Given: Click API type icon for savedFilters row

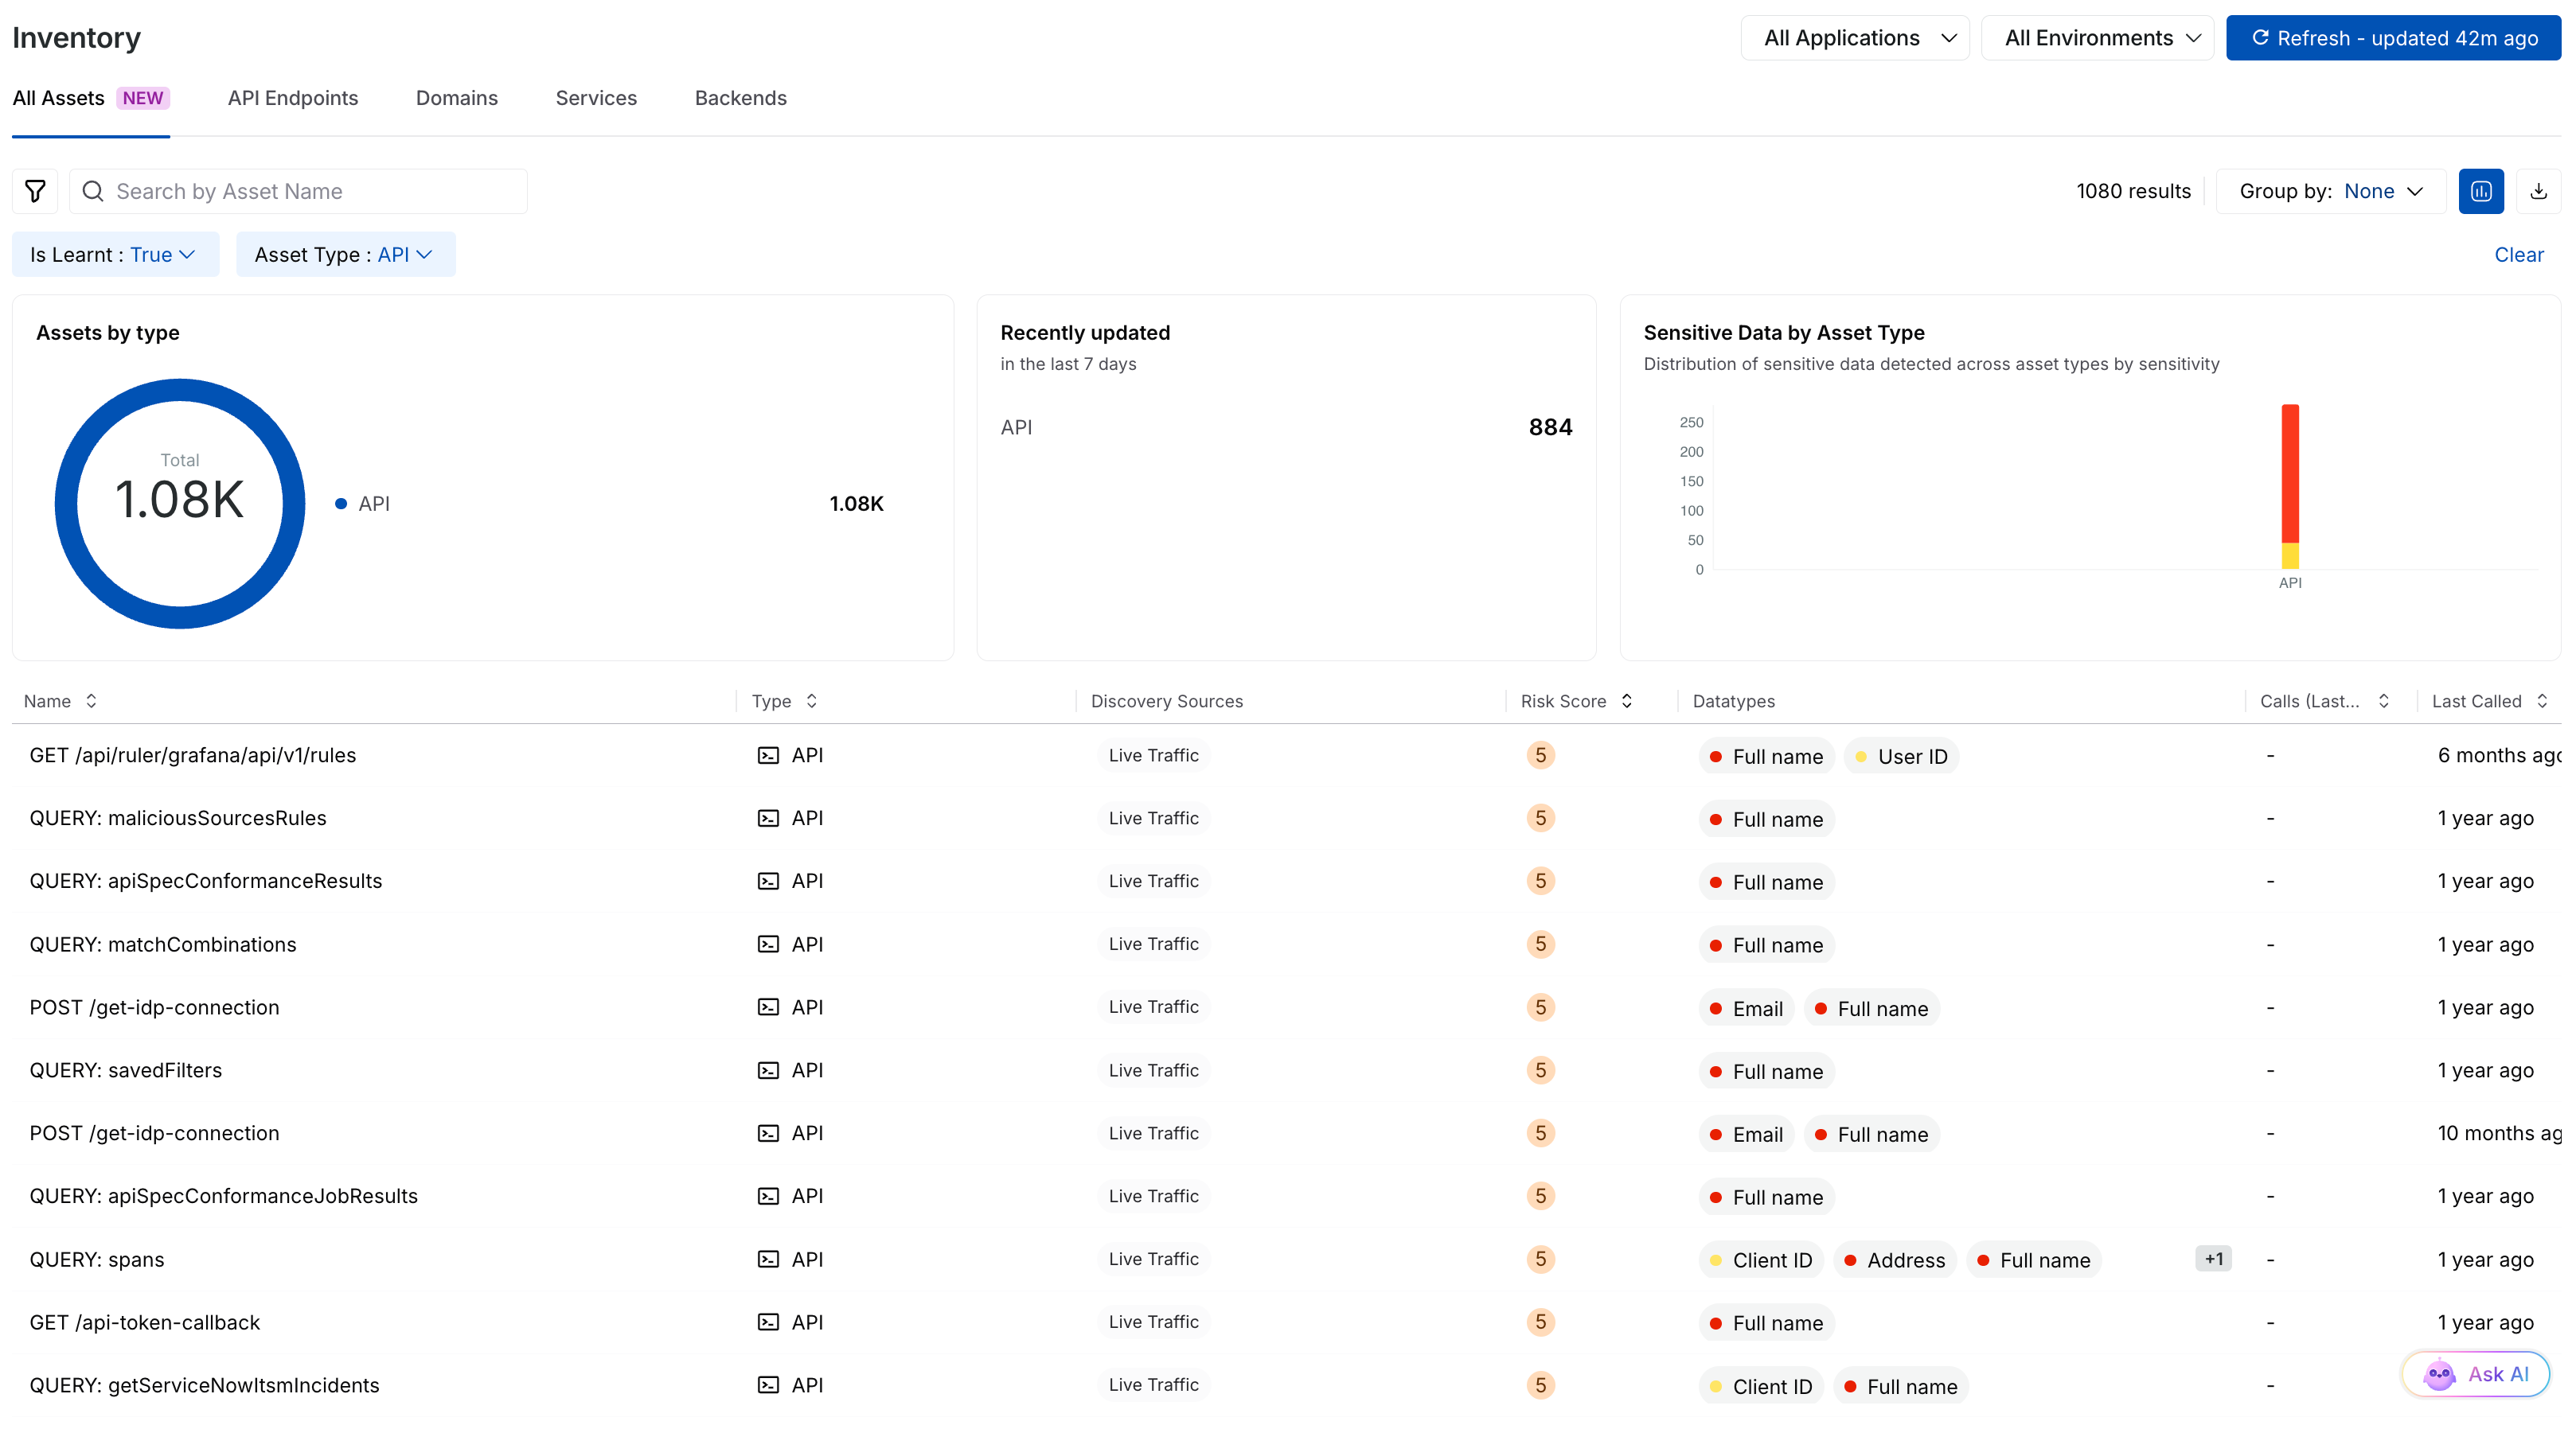Looking at the screenshot, I should (768, 1070).
